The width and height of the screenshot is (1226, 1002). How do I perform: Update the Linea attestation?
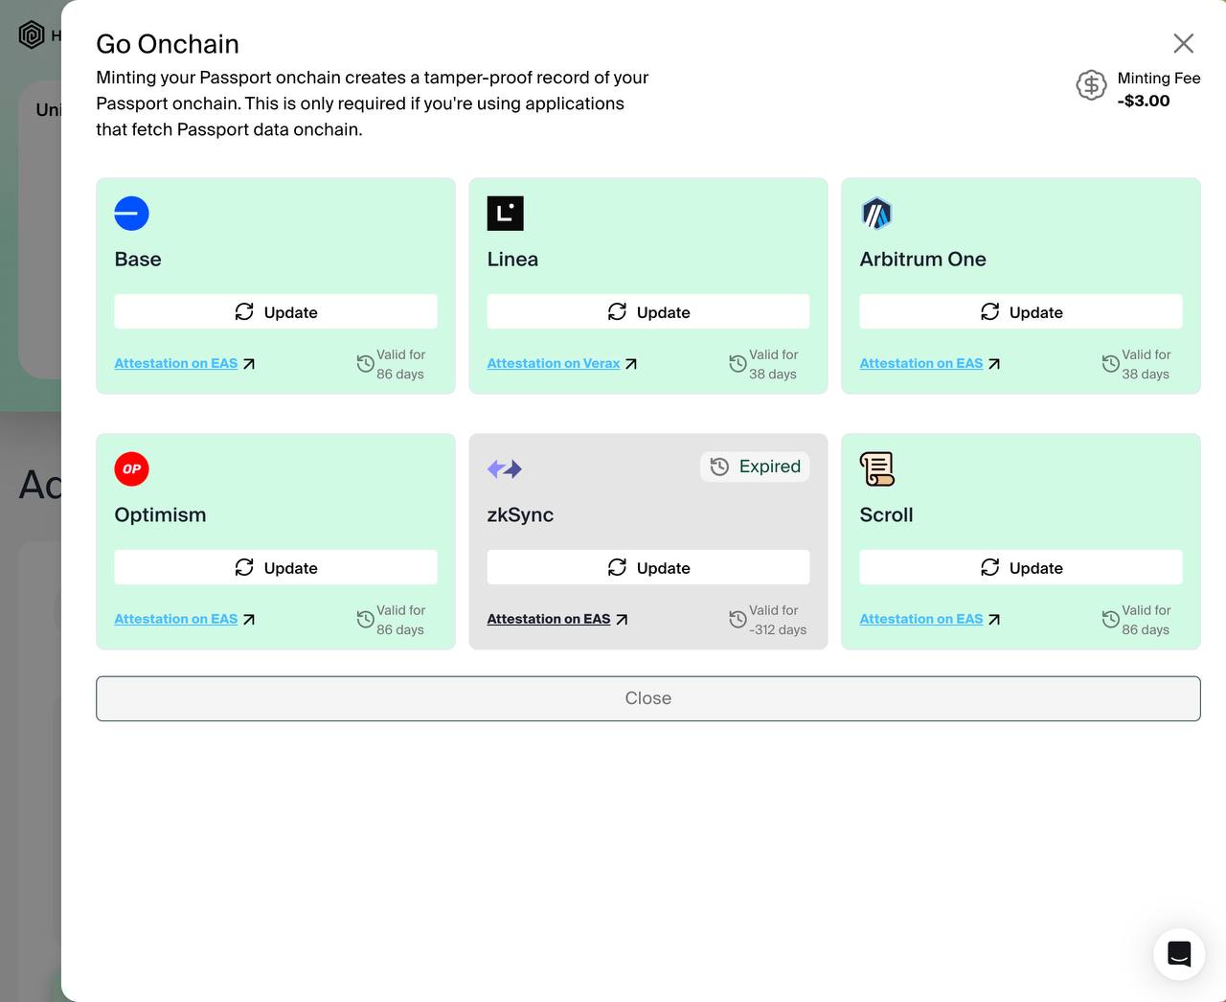(x=648, y=312)
